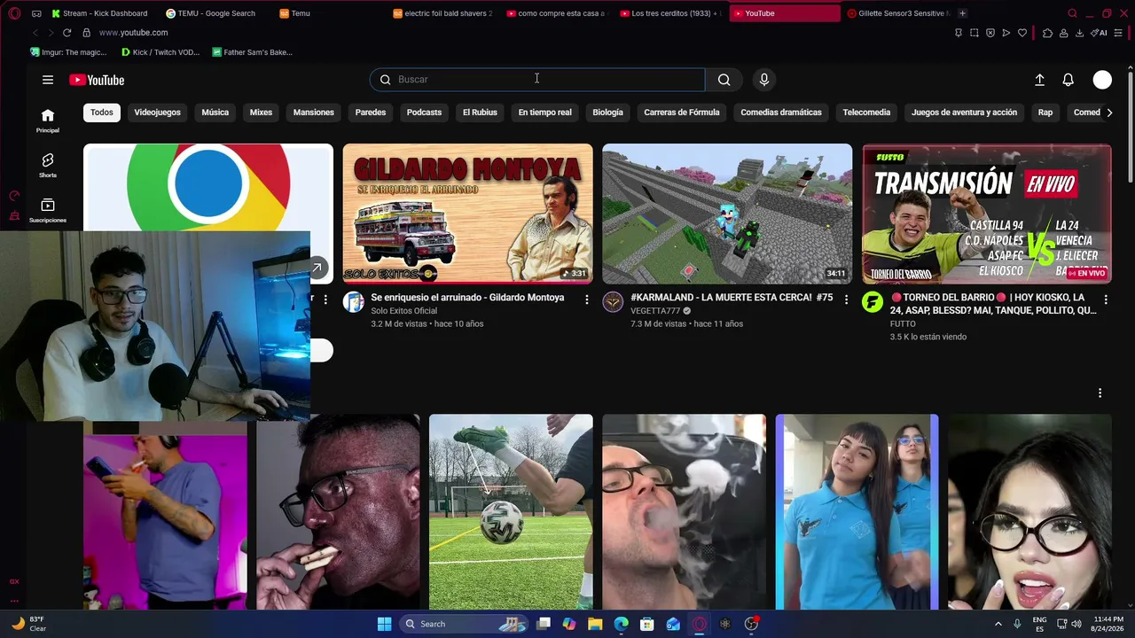
Task: Open the football kick Short thumbnail
Action: pyautogui.click(x=511, y=512)
